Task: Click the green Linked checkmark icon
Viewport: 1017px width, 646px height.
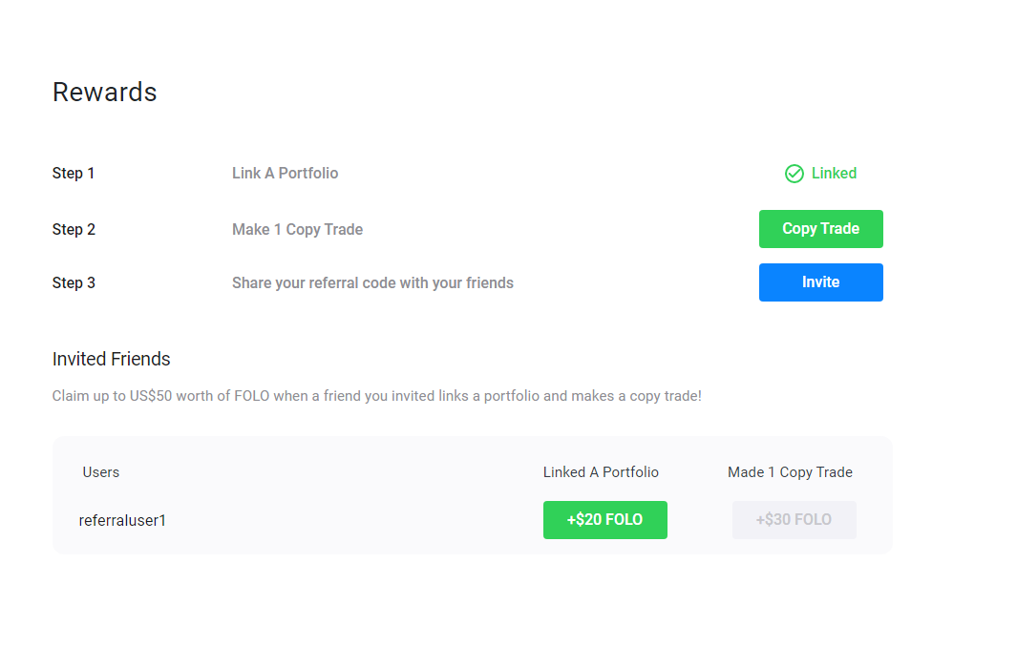Action: coord(794,174)
